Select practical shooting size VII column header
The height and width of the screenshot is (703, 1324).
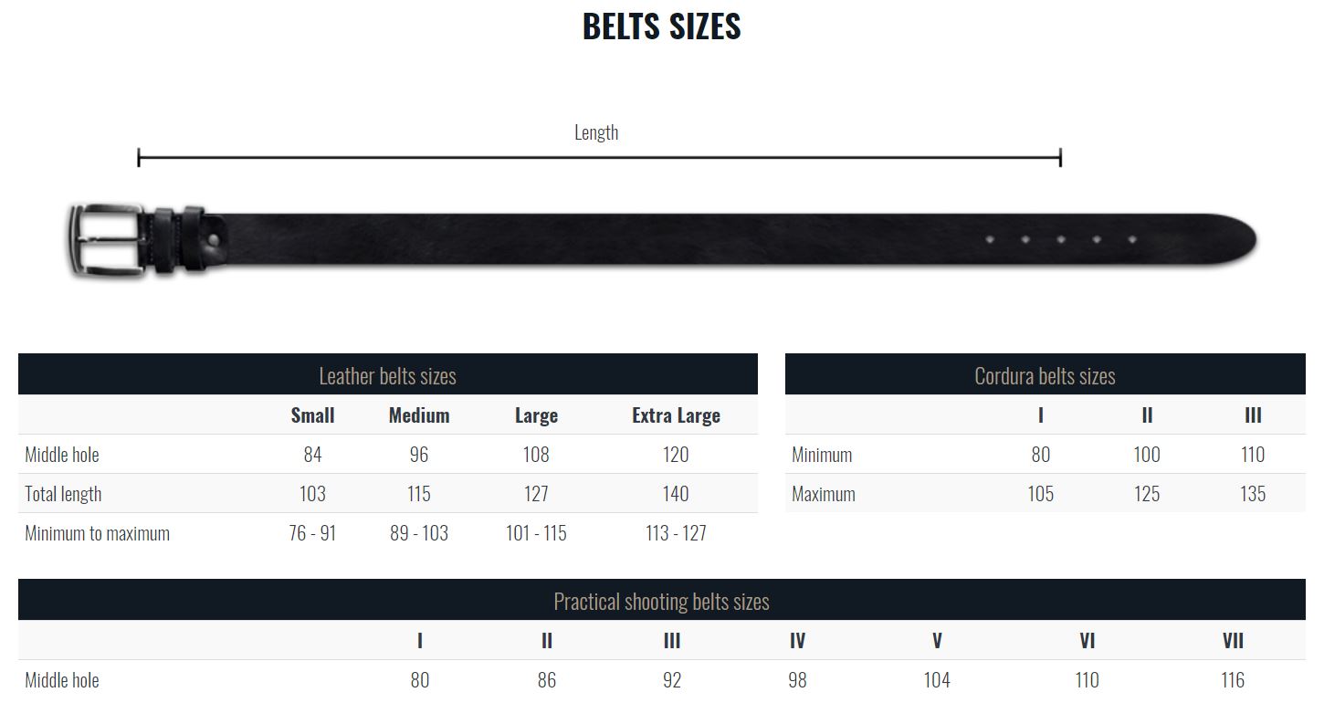[x=1233, y=641]
